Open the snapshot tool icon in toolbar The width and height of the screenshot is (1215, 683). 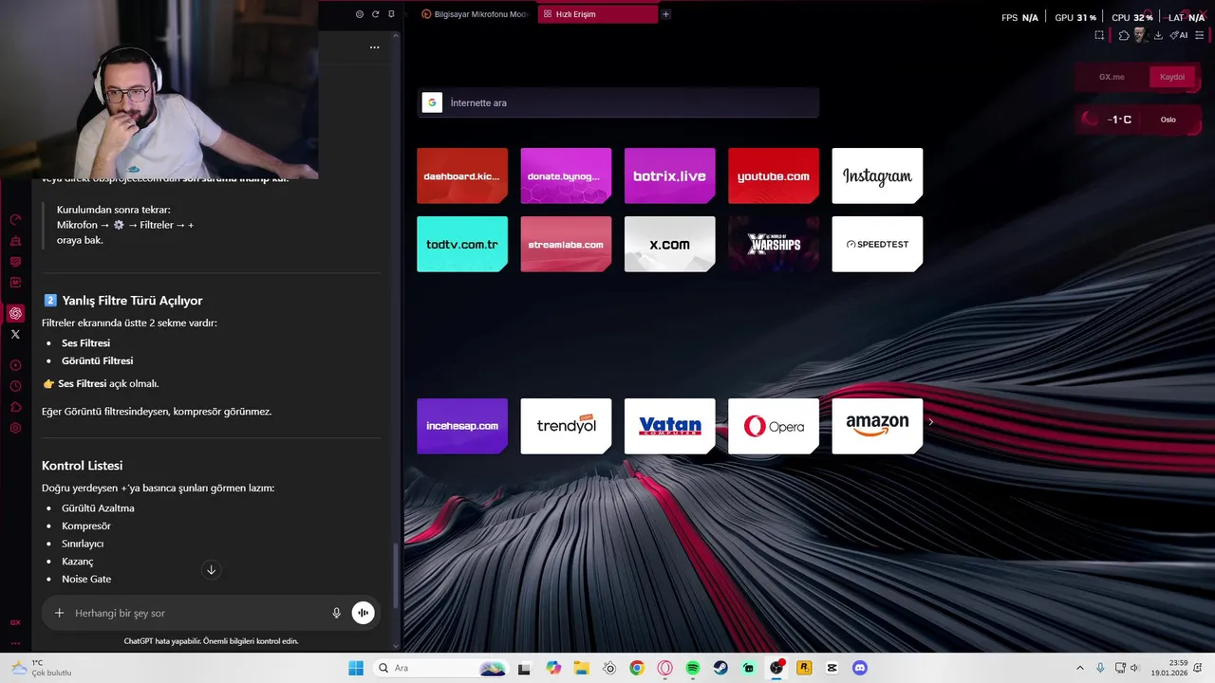click(x=1099, y=35)
